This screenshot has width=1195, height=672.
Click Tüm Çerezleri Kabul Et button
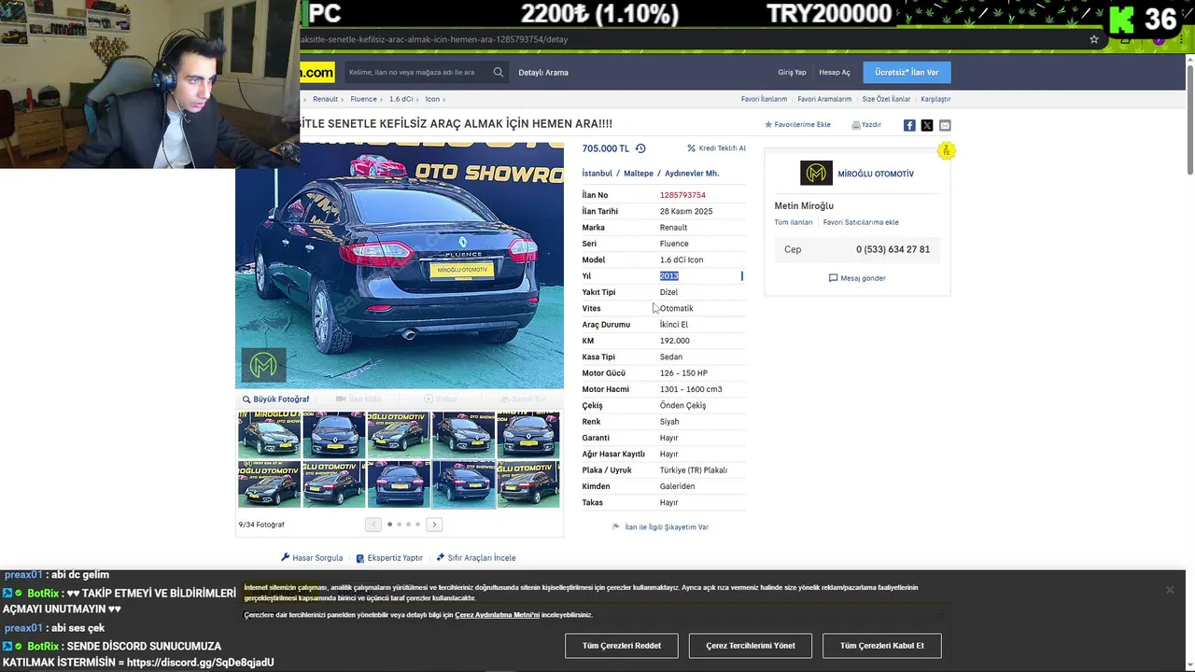click(882, 646)
